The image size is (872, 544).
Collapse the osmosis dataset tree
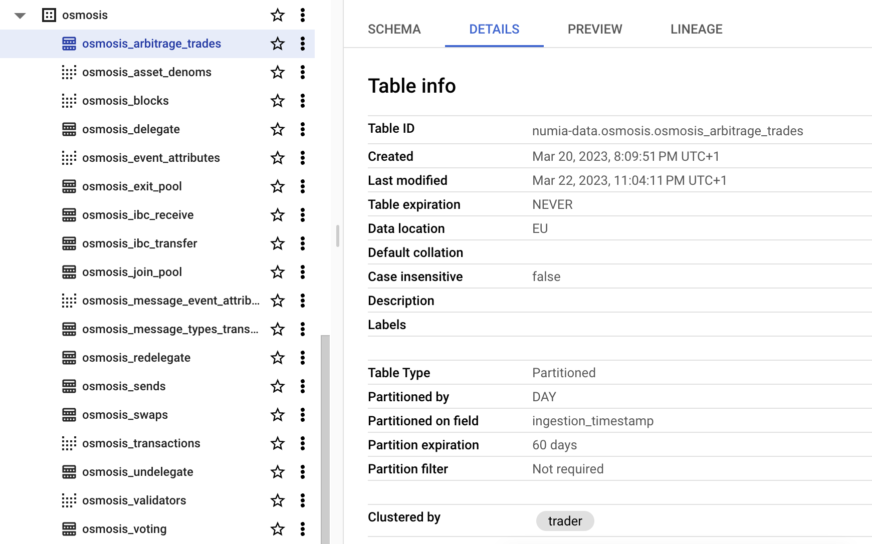coord(20,16)
